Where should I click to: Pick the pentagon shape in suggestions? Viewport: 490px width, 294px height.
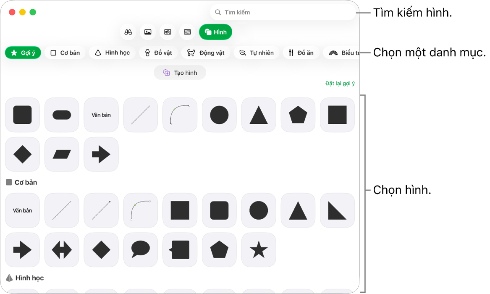tap(298, 115)
